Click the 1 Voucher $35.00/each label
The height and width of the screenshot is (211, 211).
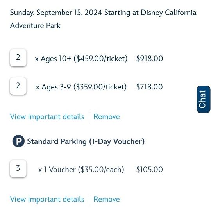(x=81, y=170)
